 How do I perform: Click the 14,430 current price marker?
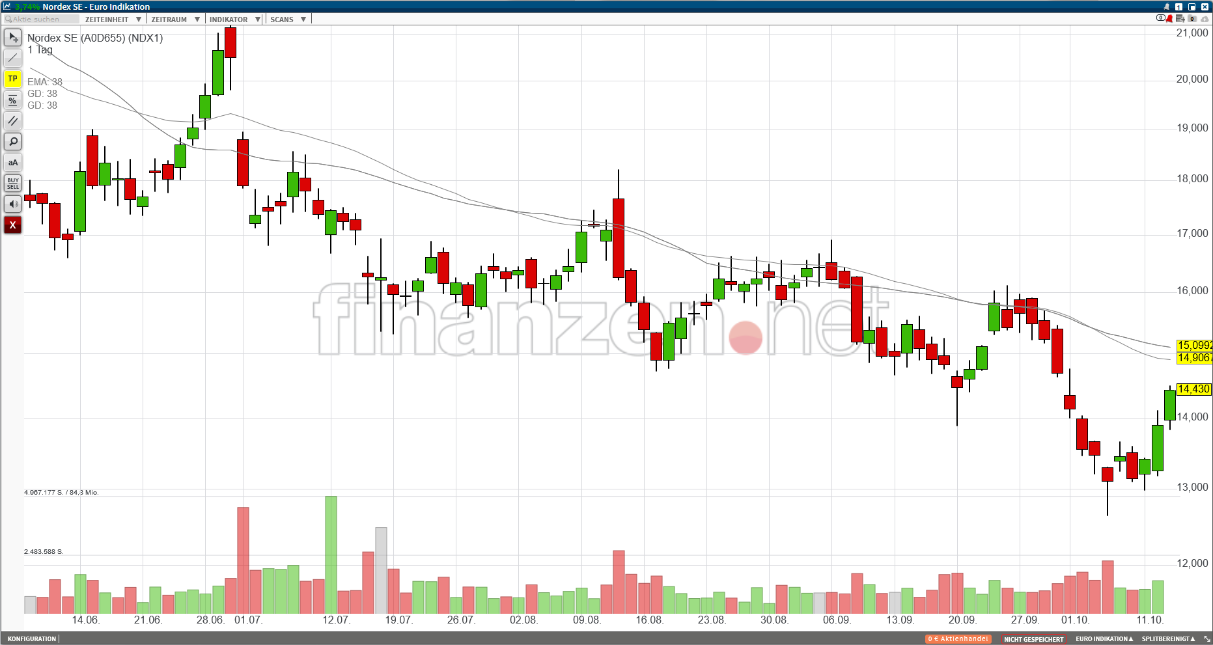pyautogui.click(x=1193, y=389)
